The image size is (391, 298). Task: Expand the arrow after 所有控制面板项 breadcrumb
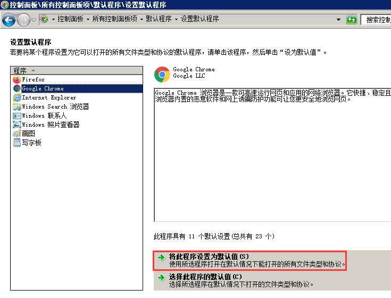[x=142, y=19]
